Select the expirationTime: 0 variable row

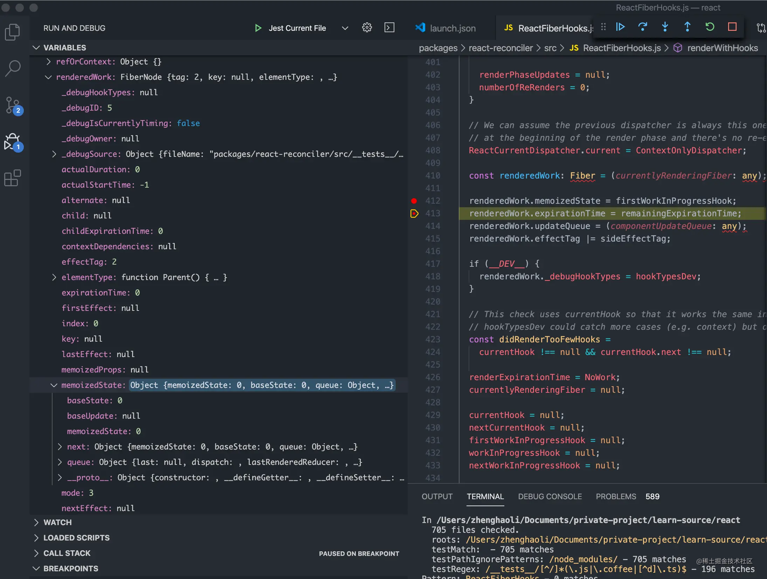click(219, 293)
